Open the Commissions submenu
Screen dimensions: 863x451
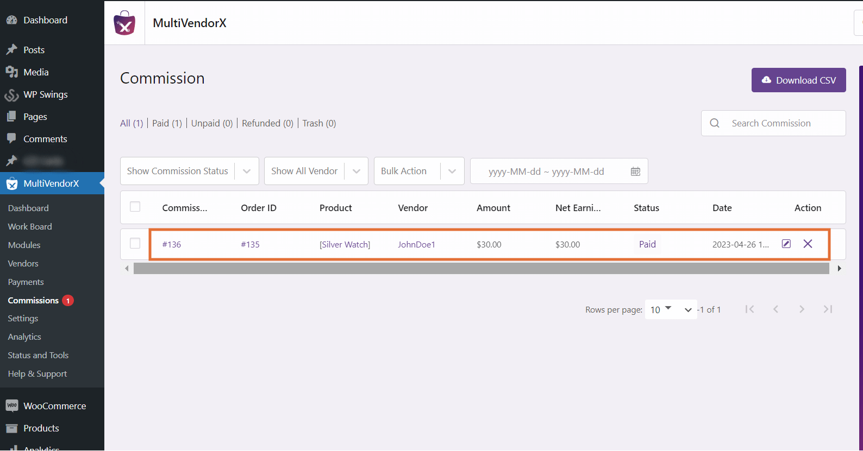[x=33, y=301]
